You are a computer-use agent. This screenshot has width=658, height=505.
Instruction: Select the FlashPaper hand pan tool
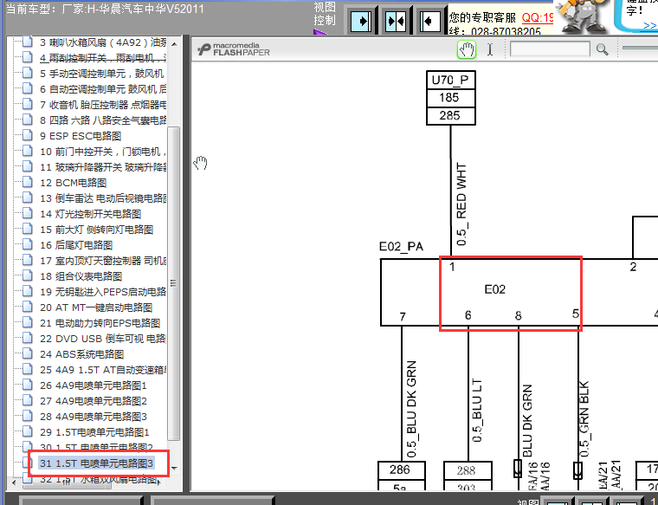tap(466, 50)
